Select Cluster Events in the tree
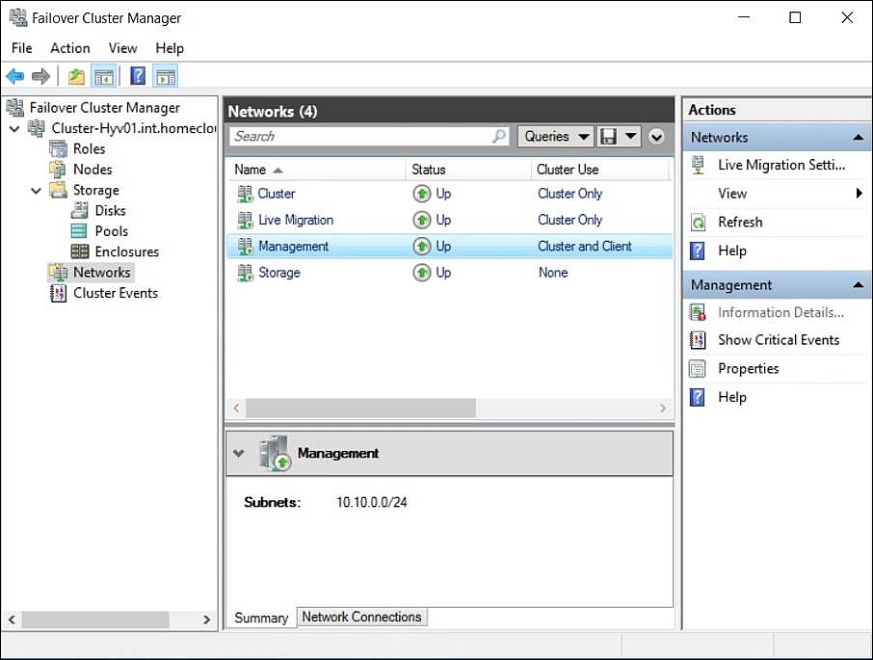This screenshot has height=660, width=873. tap(115, 293)
